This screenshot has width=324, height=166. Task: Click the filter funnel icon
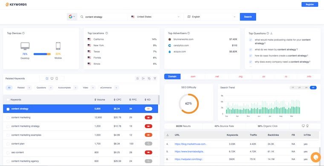click(x=155, y=79)
